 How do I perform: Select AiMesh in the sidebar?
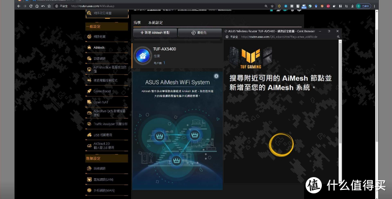point(107,47)
